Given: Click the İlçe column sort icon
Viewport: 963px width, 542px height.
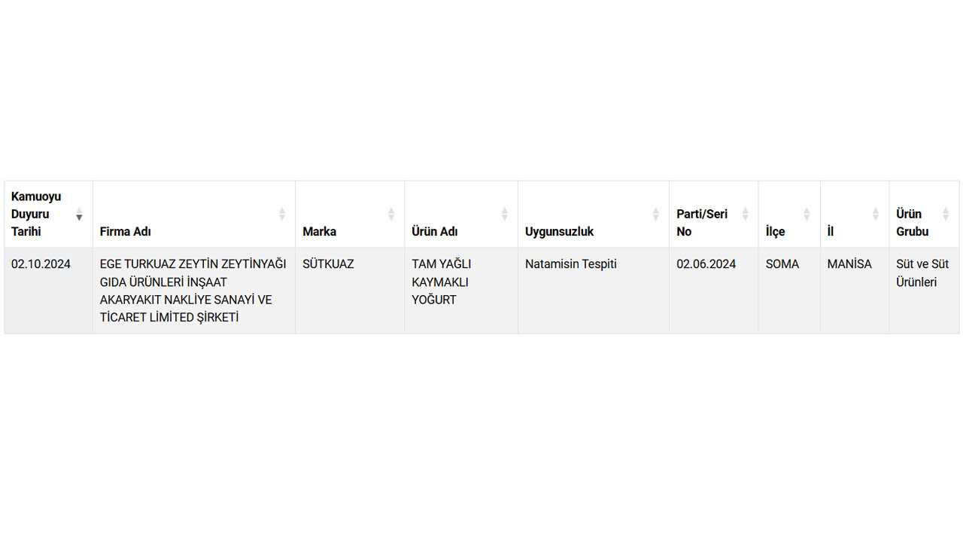Looking at the screenshot, I should tap(807, 214).
